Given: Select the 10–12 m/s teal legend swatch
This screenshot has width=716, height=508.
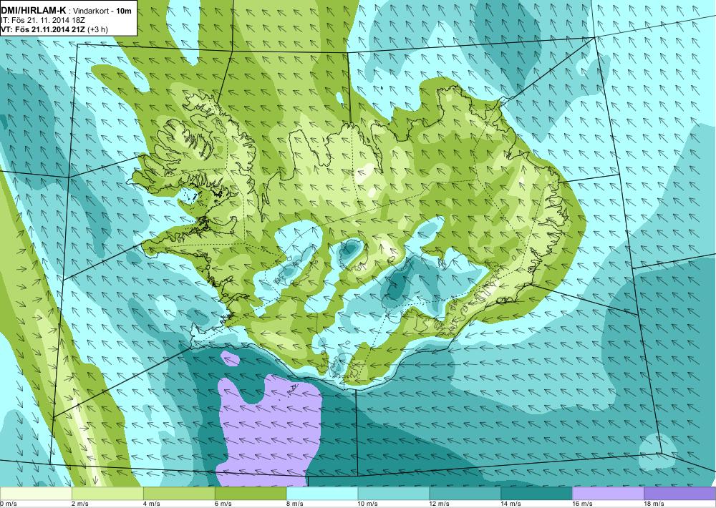Looking at the screenshot, I should pyautogui.click(x=394, y=494).
